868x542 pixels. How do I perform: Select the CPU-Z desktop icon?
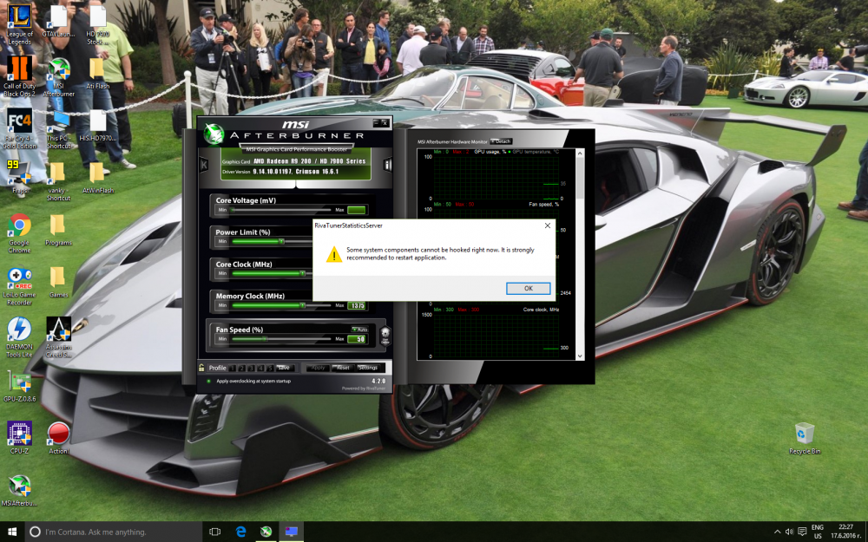click(x=19, y=437)
